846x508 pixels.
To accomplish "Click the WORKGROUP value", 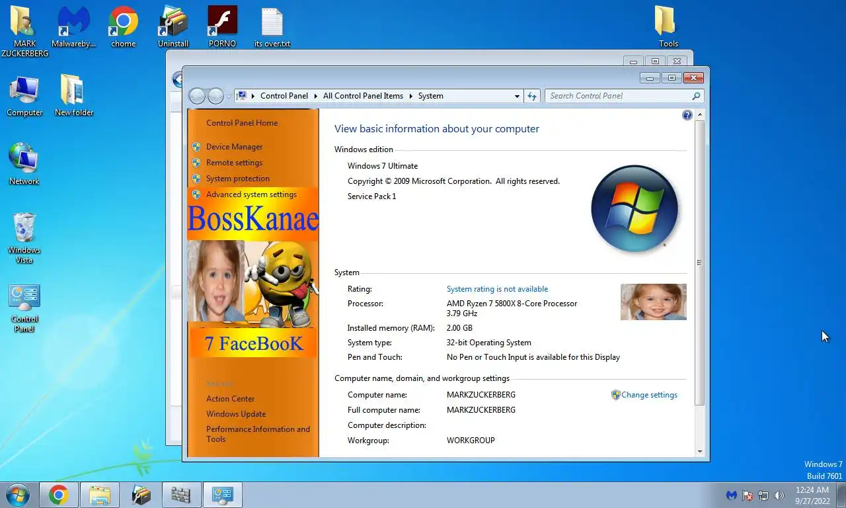I will click(x=471, y=441).
